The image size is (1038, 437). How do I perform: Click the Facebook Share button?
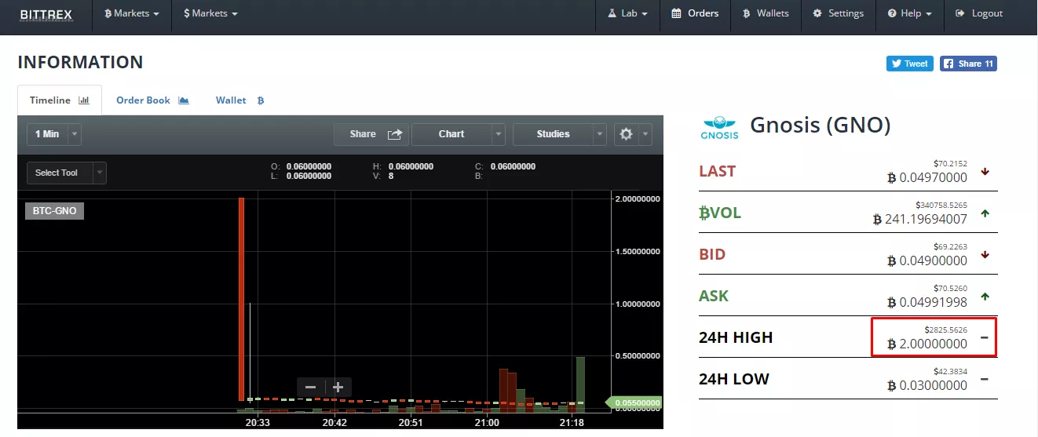968,64
